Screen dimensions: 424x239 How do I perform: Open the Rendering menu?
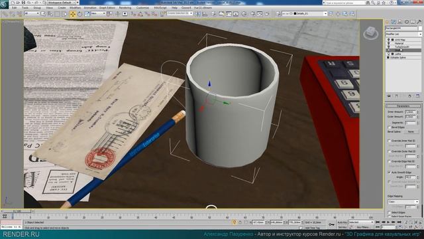pos(125,8)
